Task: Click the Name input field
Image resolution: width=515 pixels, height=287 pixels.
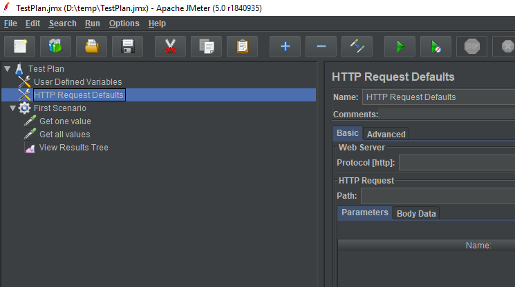Action: [438, 97]
